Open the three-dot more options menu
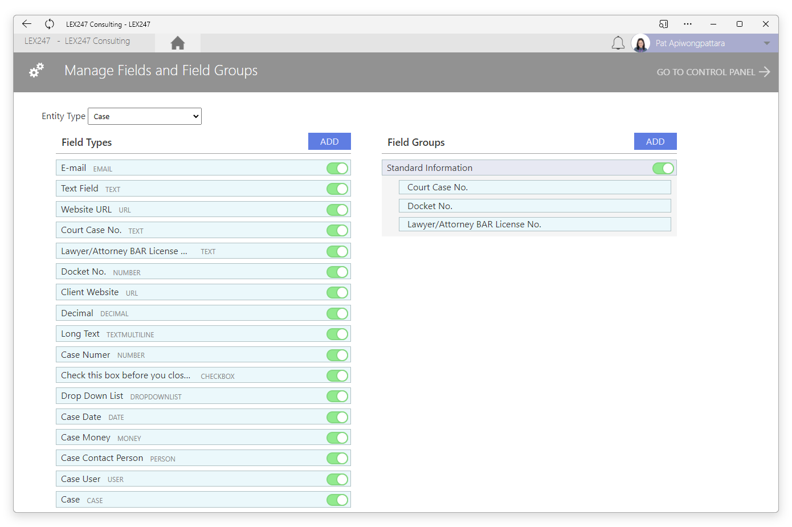This screenshot has height=527, width=792. [x=688, y=24]
